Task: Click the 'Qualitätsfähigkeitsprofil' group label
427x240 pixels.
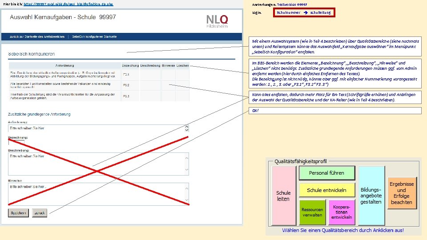Action: point(300,161)
